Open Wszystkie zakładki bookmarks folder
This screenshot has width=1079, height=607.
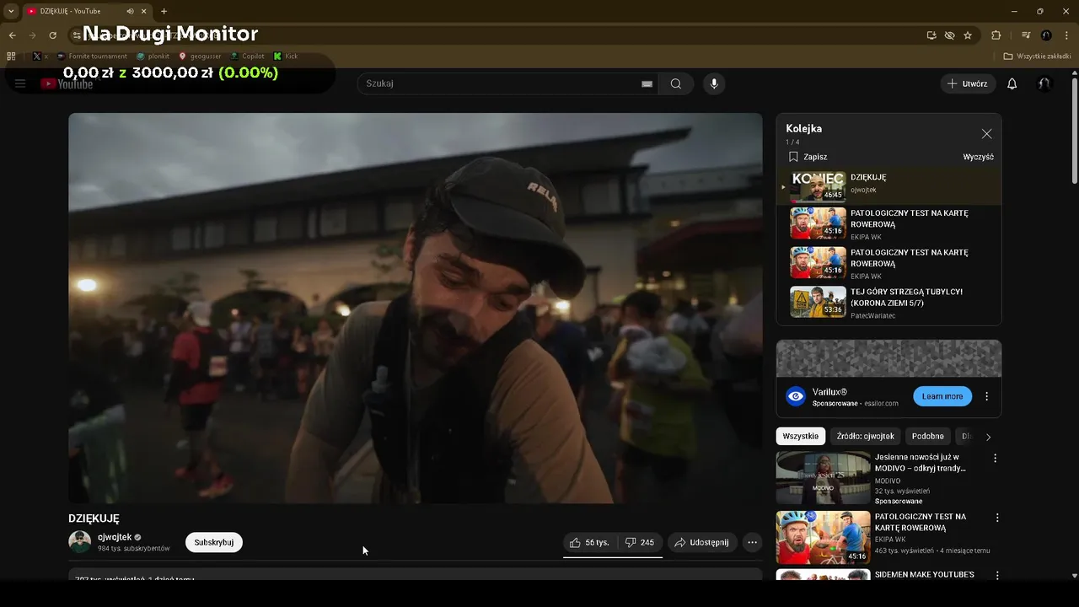pos(1038,56)
